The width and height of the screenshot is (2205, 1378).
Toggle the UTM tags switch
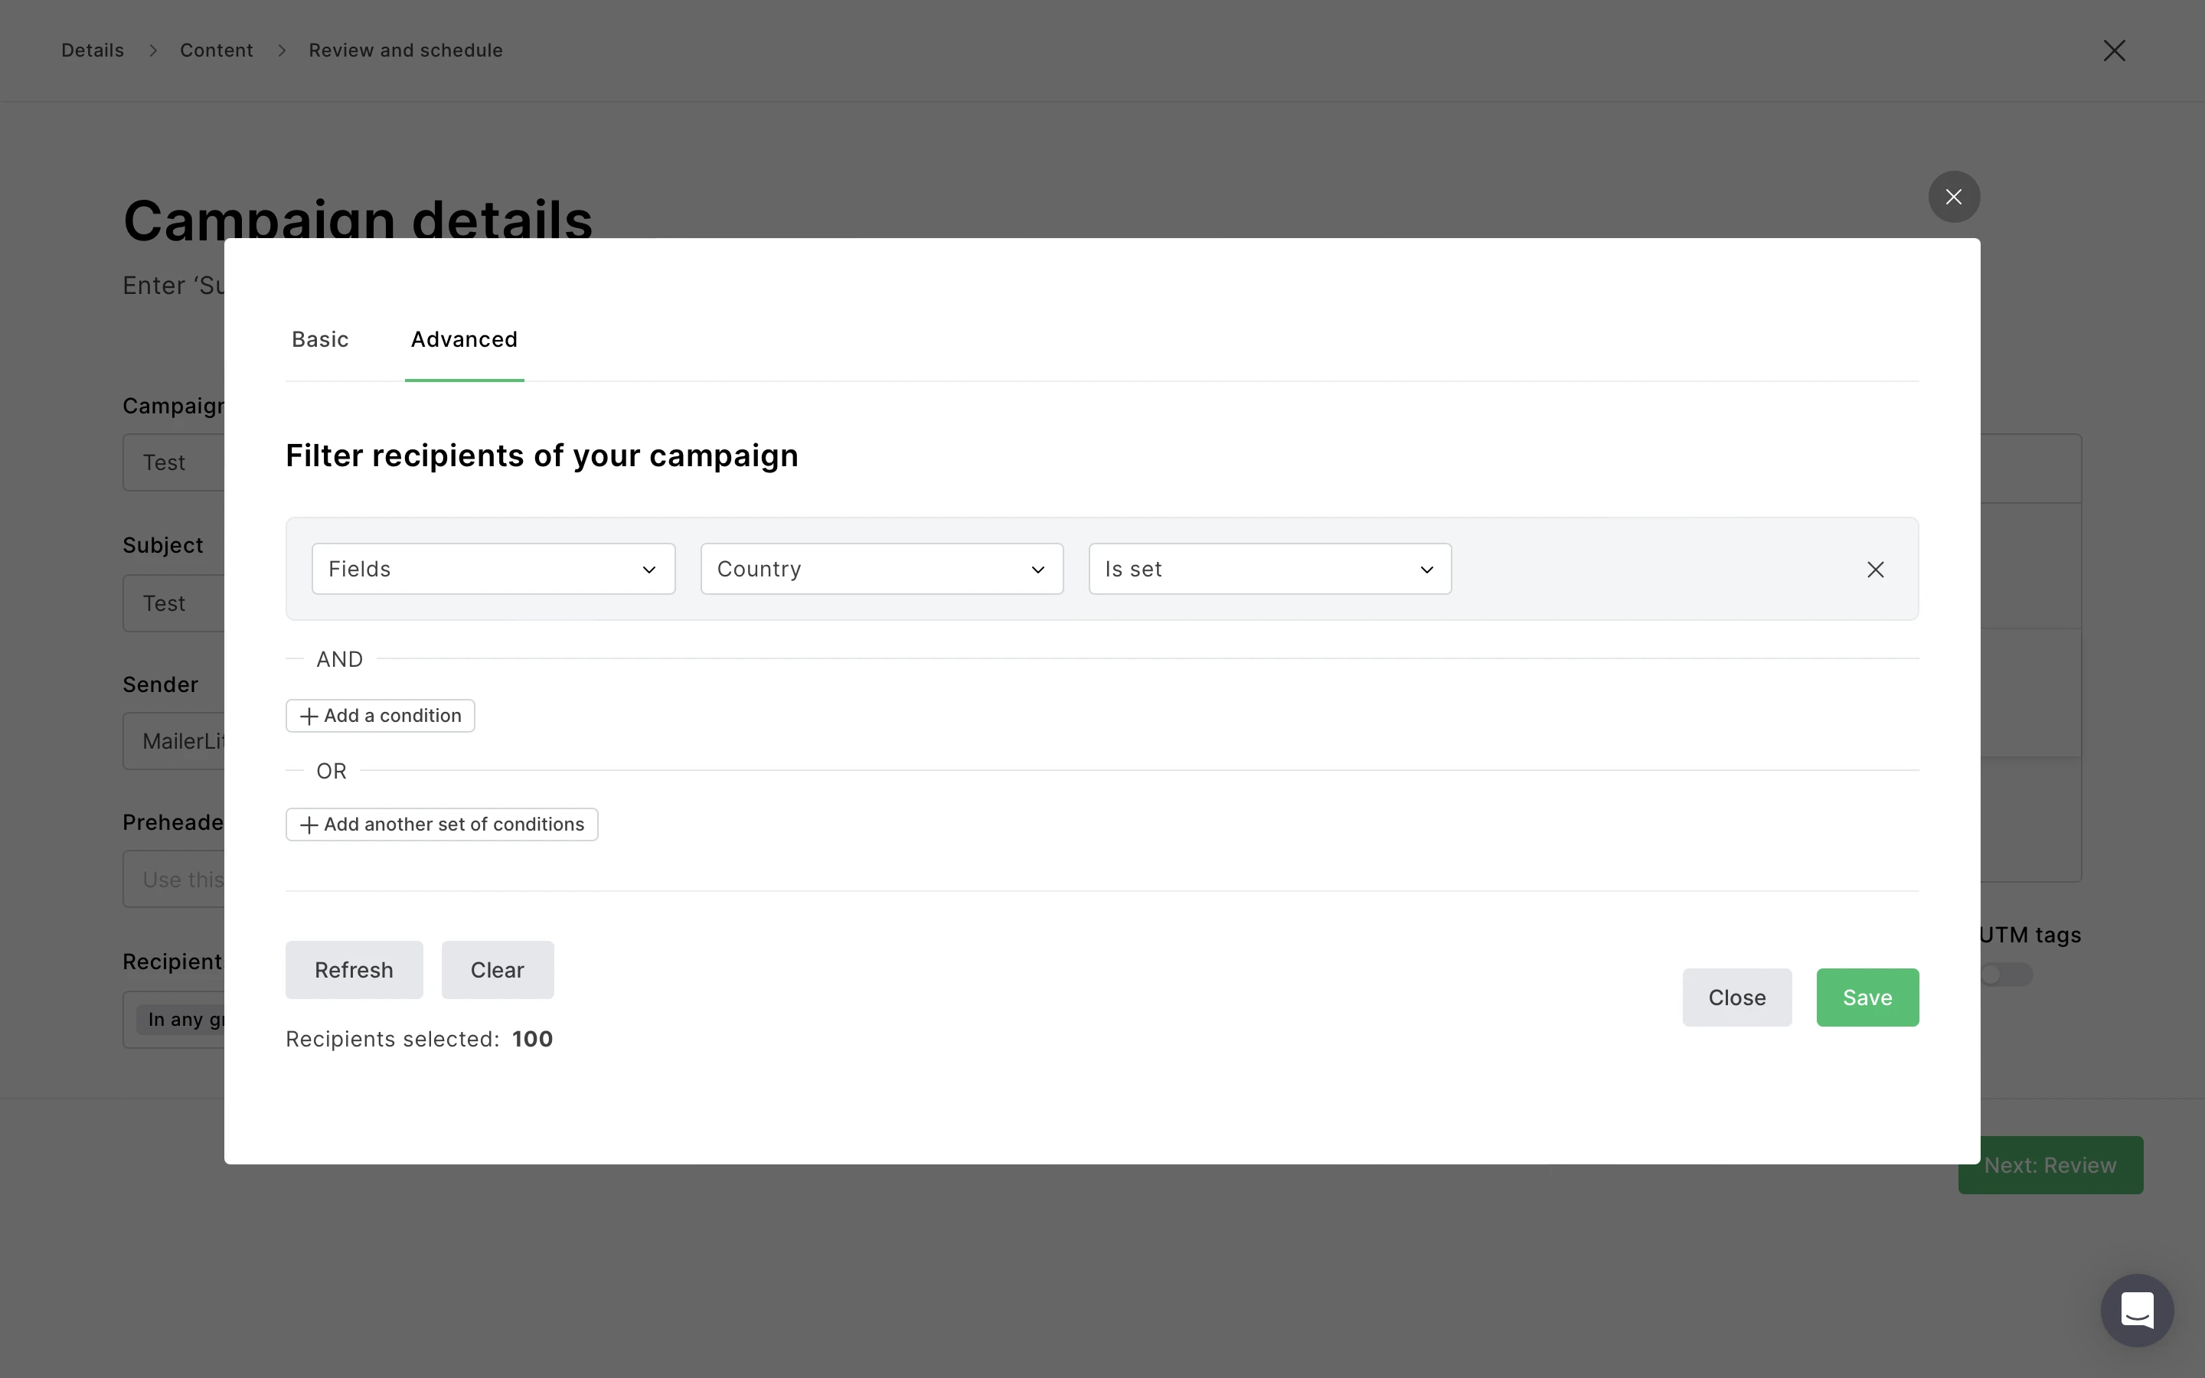tap(2005, 975)
